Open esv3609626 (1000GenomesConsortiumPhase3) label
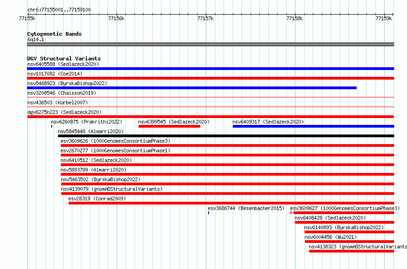407x269 pixels. [x=115, y=141]
